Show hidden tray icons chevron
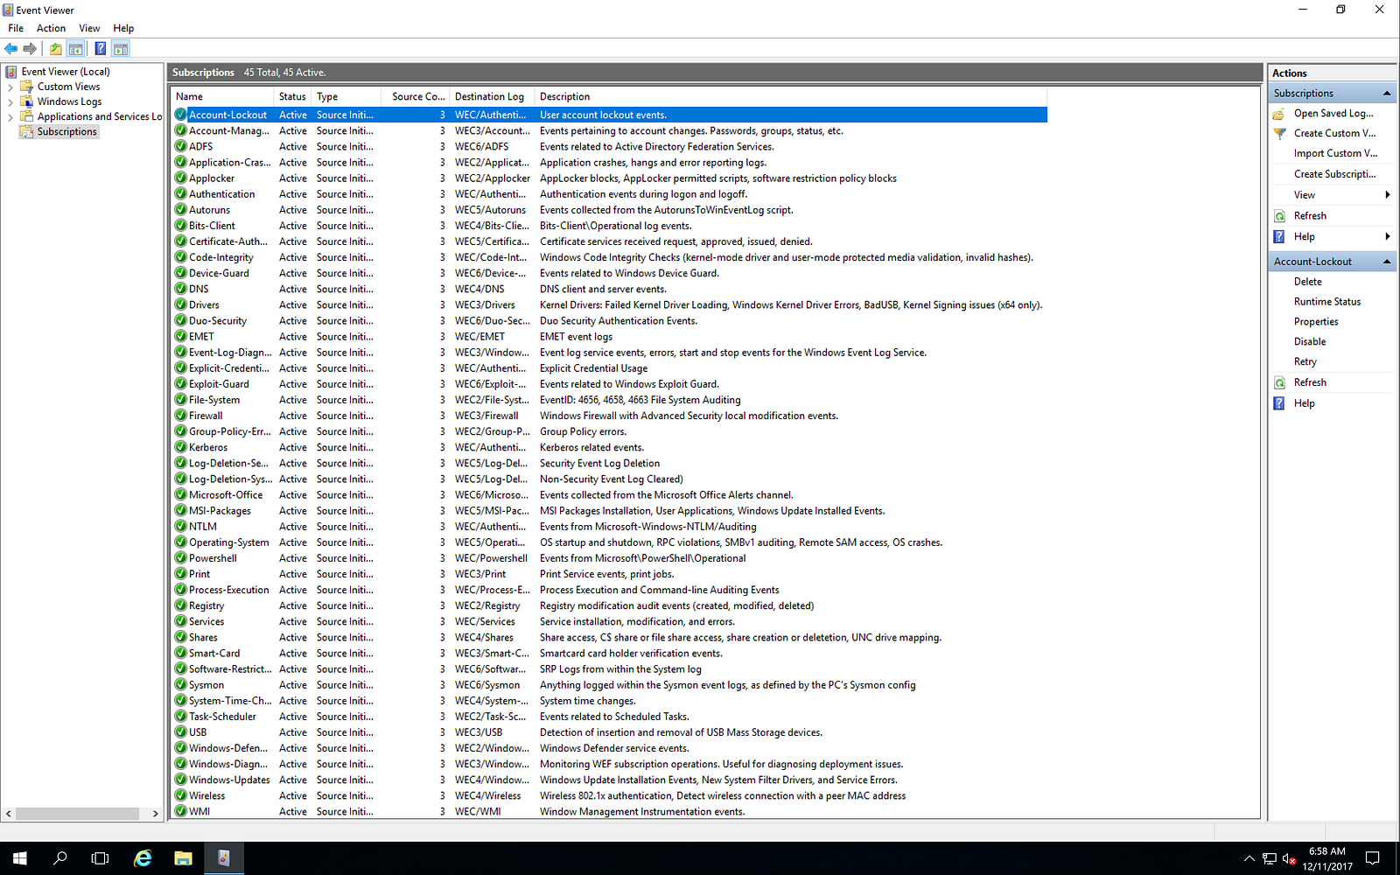Viewport: 1400px width, 875px height. [x=1249, y=858]
